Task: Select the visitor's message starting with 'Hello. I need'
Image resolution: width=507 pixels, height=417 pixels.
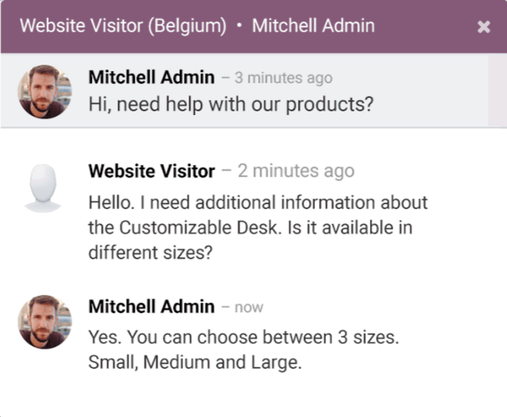Action: coord(258,227)
